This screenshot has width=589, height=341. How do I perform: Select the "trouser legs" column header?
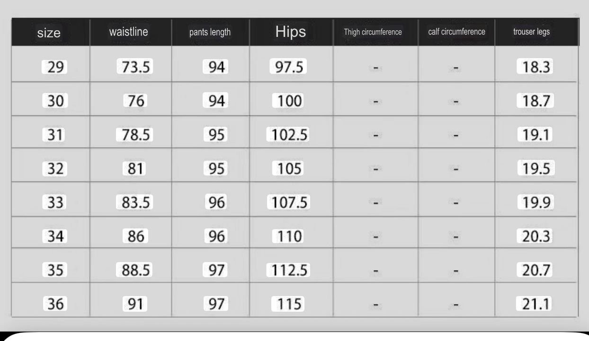(x=531, y=33)
